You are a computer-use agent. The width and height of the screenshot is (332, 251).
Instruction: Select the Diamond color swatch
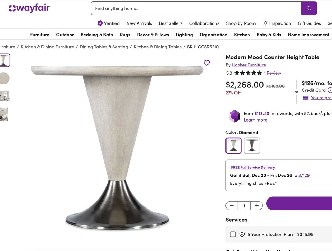tap(233, 145)
